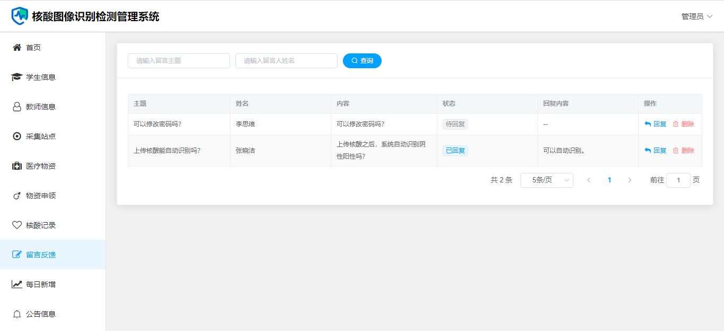Click the collection site target icon

coord(17,136)
